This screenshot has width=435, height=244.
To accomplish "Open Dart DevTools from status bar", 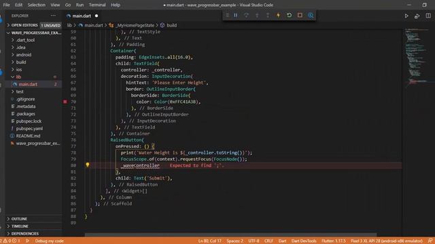I will tap(304, 241).
